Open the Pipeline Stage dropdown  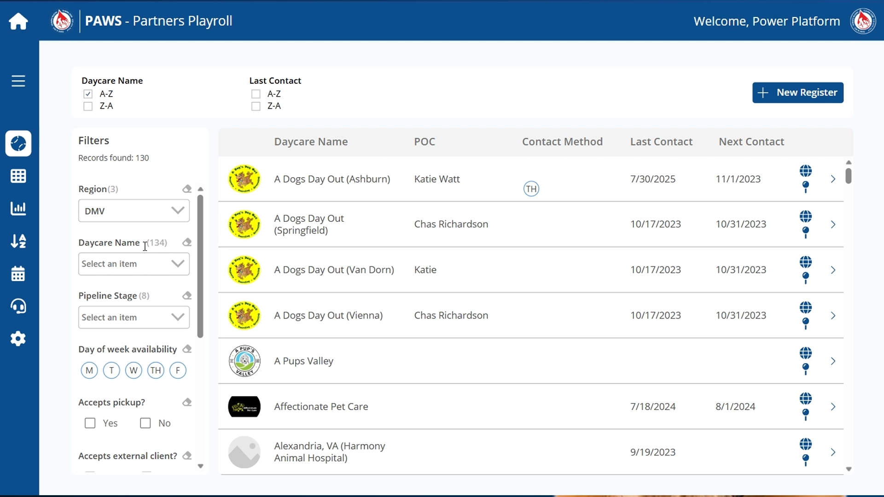(134, 318)
